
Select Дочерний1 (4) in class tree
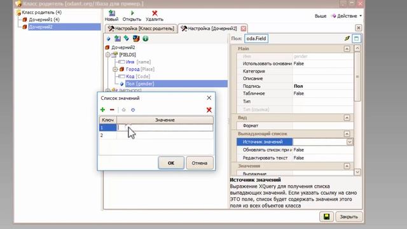[x=44, y=20]
